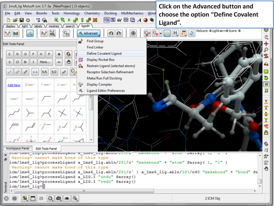Select the Br atom button
274x206 pixels.
click(26, 62)
